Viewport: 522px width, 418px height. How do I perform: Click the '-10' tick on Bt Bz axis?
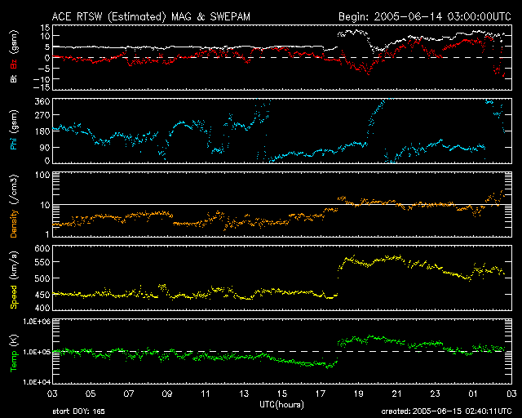(x=42, y=79)
